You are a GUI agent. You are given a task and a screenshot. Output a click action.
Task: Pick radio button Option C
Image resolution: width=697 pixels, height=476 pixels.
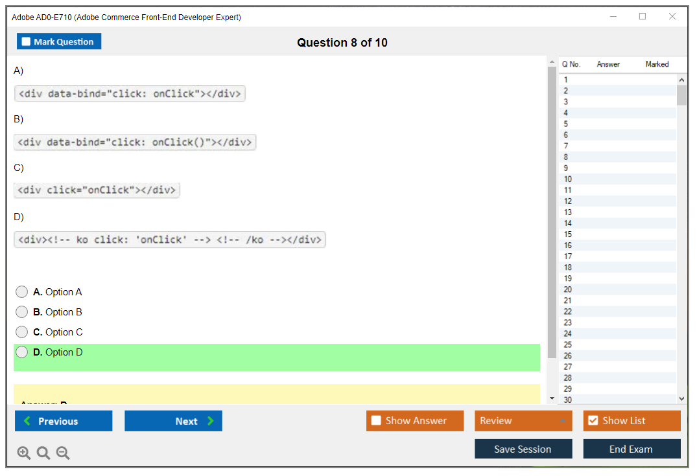click(x=22, y=332)
